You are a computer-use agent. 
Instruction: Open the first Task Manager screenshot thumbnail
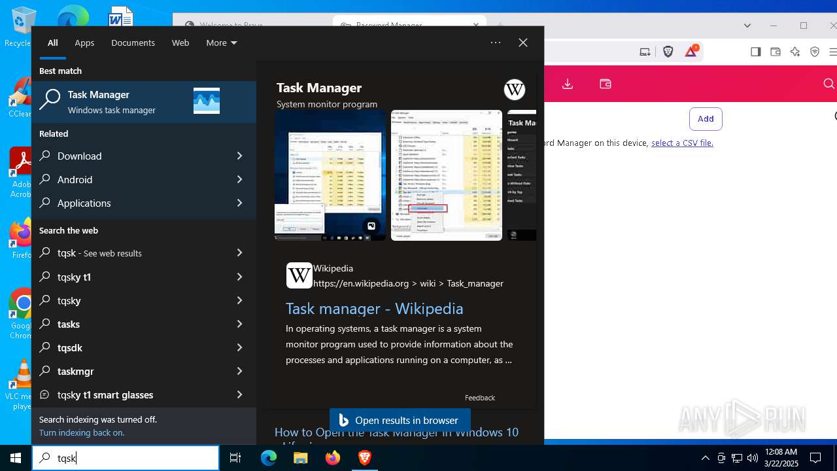(330, 175)
